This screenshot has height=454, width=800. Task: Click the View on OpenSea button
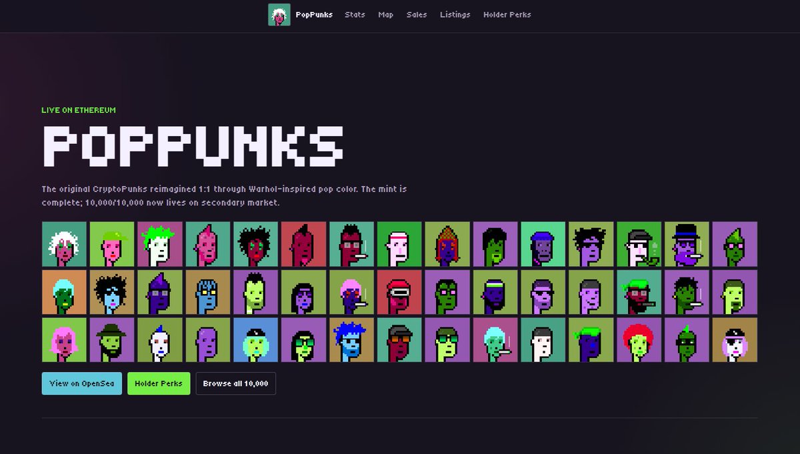(x=82, y=383)
